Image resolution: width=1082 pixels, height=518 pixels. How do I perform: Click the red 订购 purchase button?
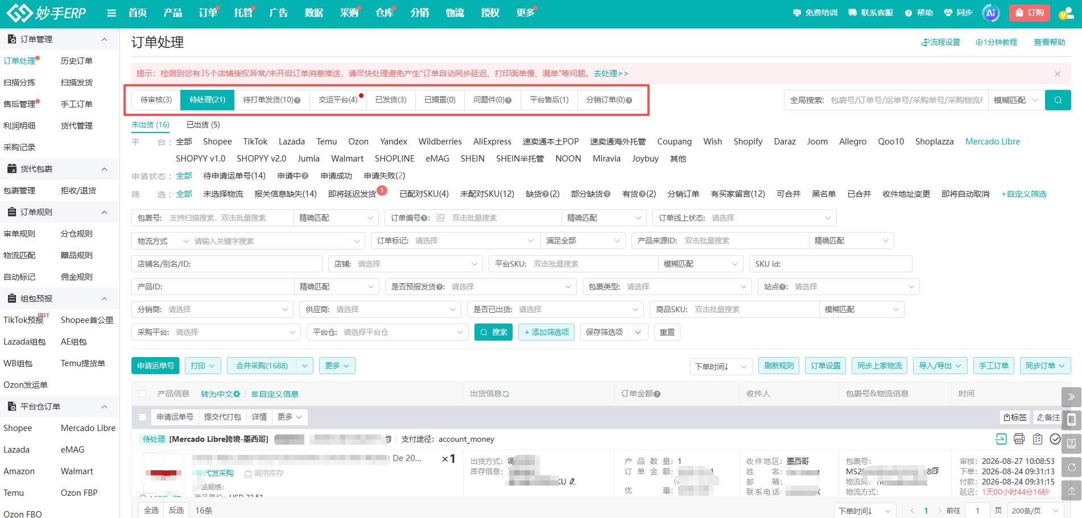(x=1029, y=13)
